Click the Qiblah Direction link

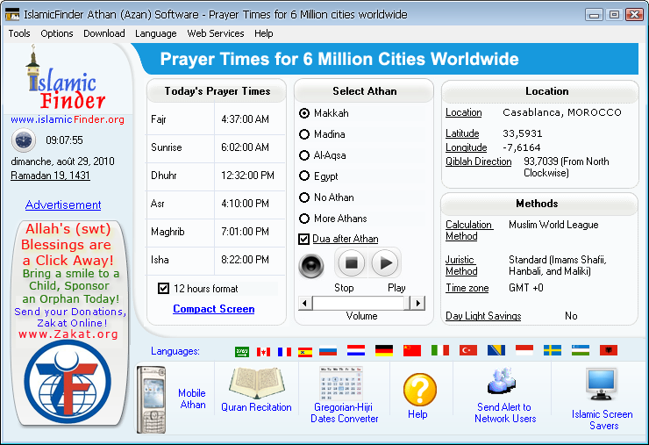point(479,161)
